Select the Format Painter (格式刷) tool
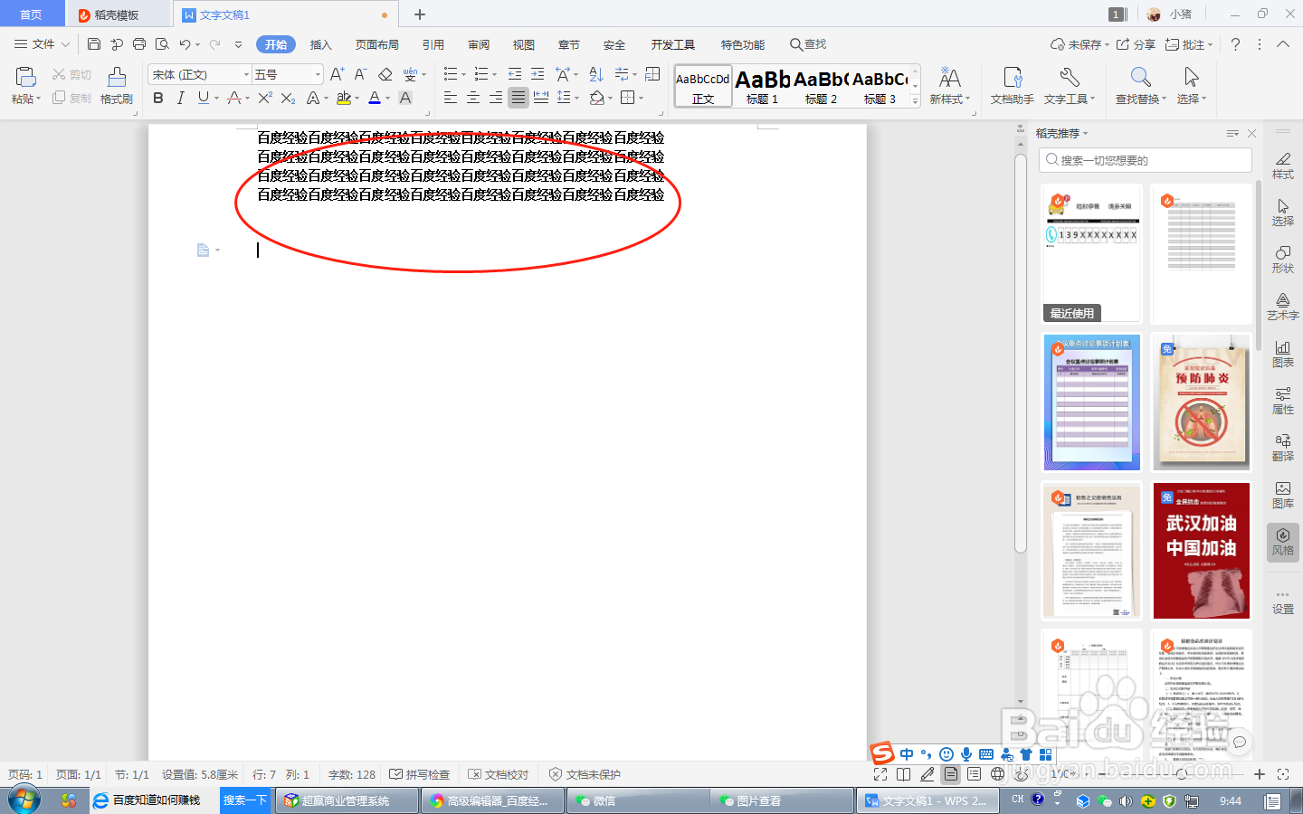 coord(116,86)
